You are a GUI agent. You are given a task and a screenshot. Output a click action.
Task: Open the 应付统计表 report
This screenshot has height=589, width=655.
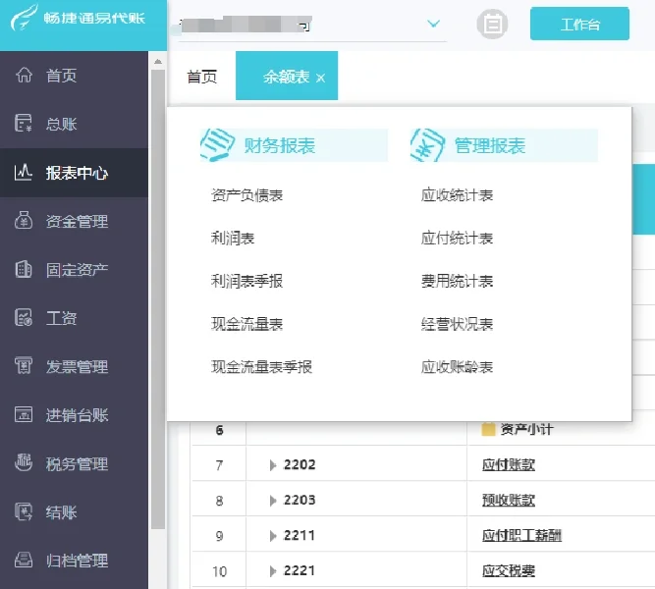coord(457,239)
